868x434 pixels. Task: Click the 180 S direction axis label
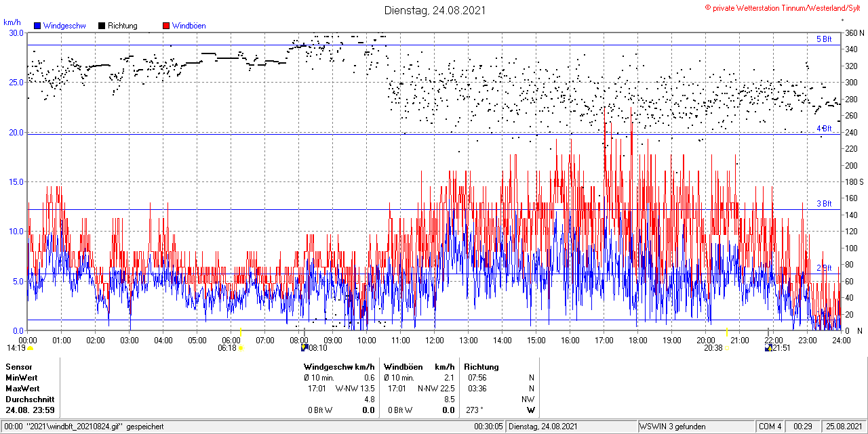(x=854, y=181)
